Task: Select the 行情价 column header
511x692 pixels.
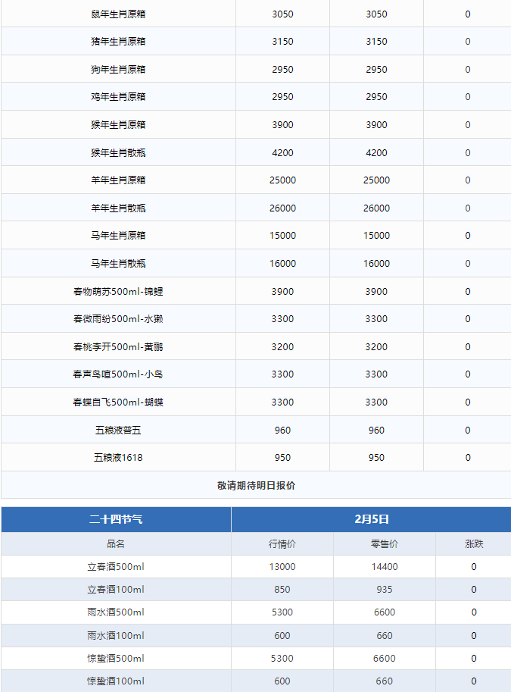Action: [282, 543]
